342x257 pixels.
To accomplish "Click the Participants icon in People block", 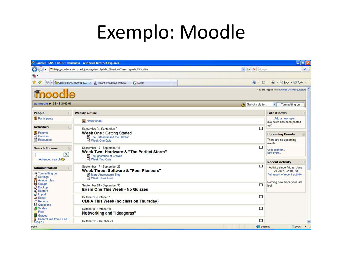I will (x=36, y=119).
